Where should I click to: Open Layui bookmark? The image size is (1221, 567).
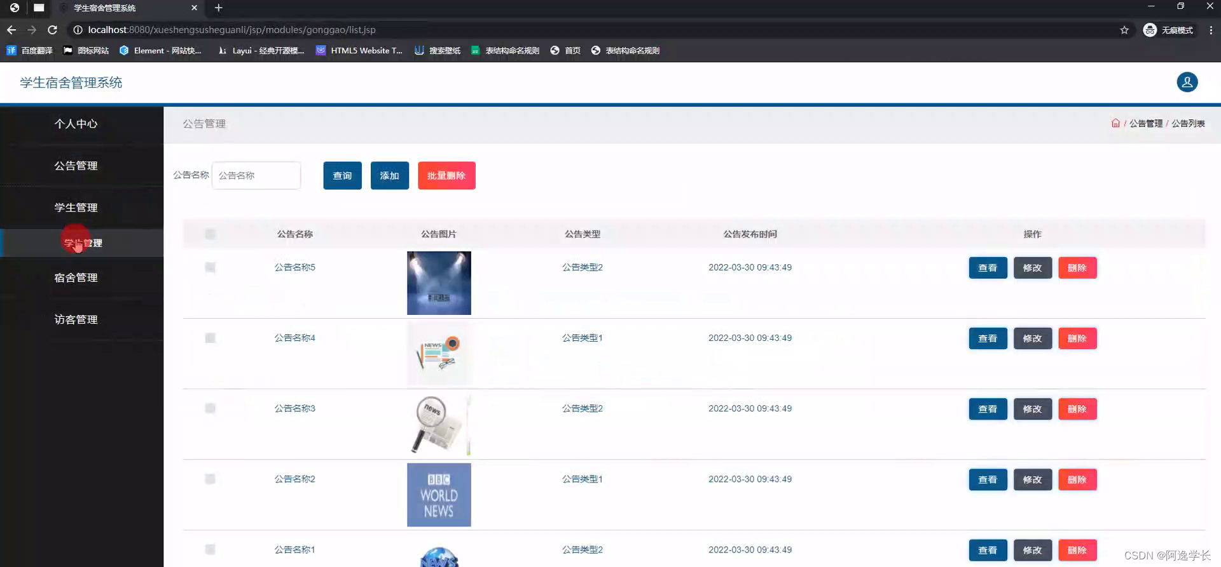[x=261, y=50]
